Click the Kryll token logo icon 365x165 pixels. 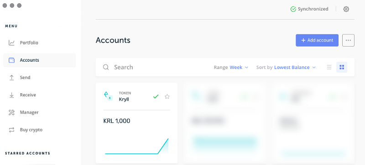coord(108,96)
